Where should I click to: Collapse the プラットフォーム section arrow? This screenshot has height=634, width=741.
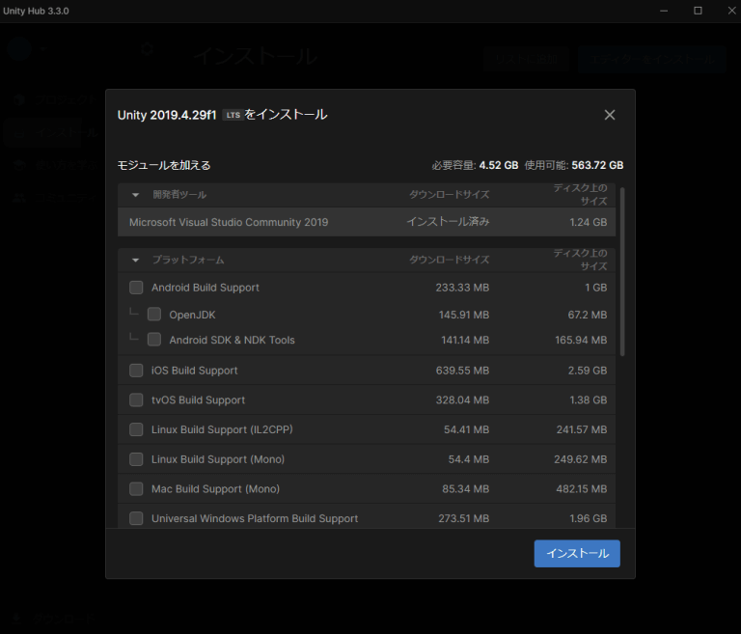point(135,261)
